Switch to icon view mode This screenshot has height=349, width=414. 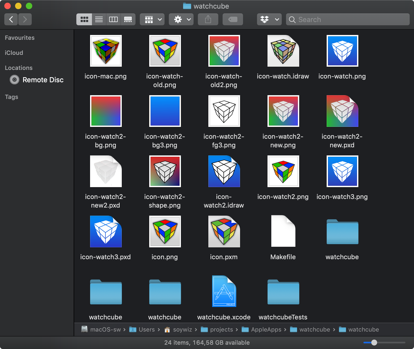(84, 19)
